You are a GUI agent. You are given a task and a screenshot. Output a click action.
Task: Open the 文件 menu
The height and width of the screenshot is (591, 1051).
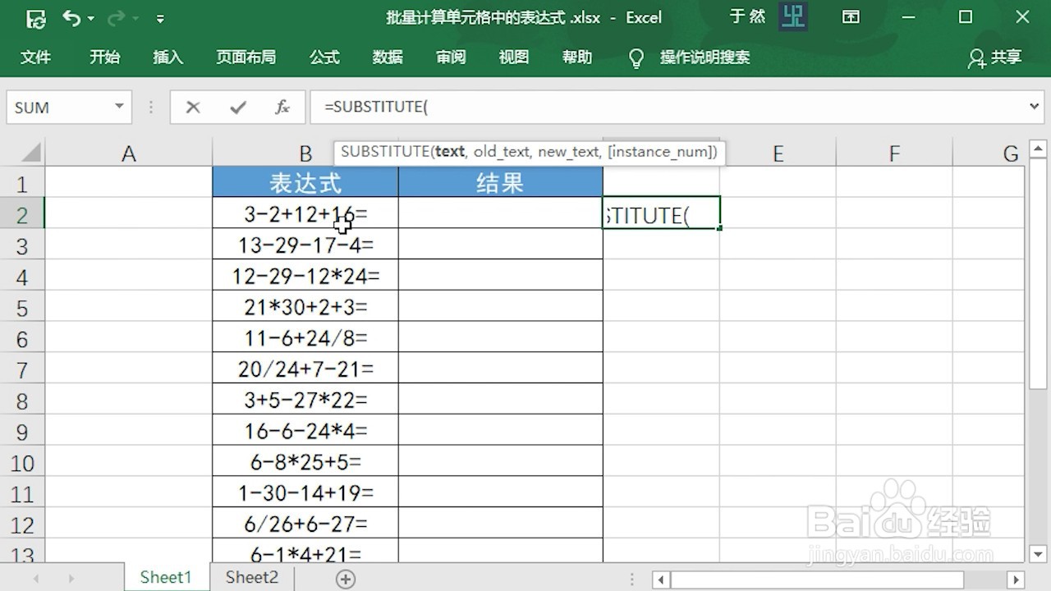(x=36, y=57)
